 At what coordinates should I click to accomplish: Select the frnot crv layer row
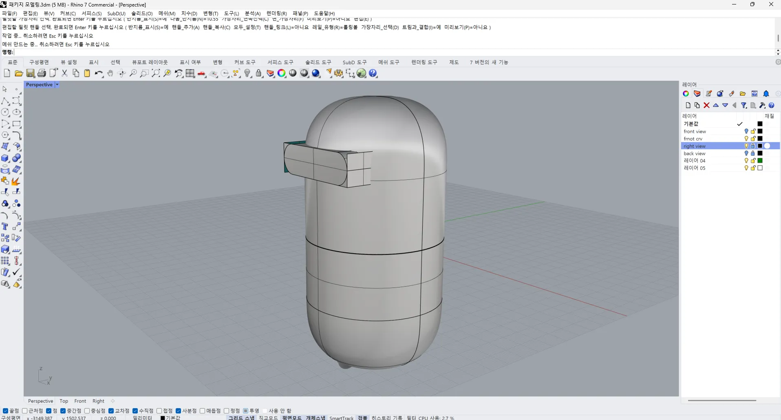coord(730,139)
